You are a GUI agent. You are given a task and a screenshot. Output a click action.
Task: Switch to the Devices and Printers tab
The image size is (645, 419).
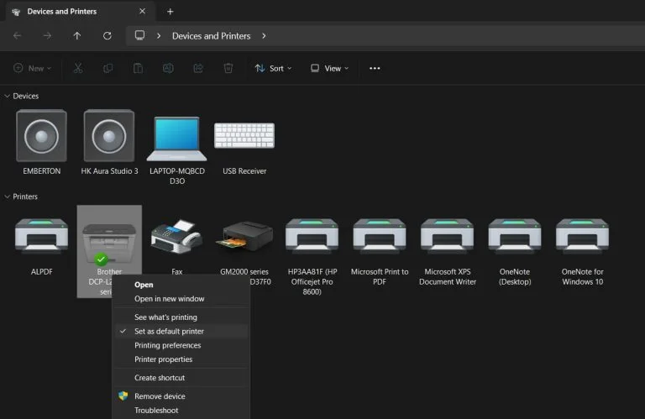pos(81,11)
